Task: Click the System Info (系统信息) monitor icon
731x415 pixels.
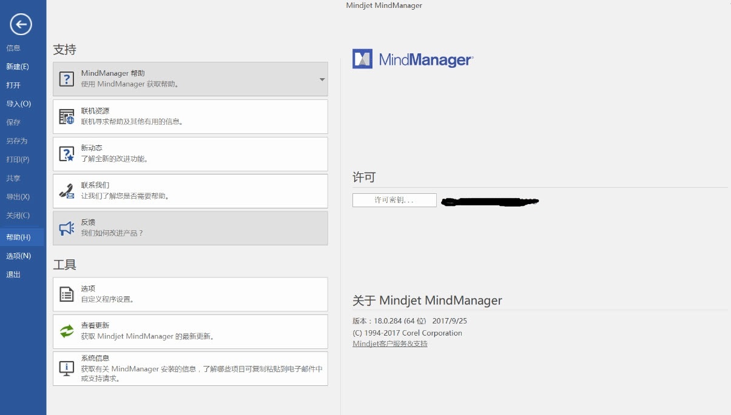Action: [66, 368]
